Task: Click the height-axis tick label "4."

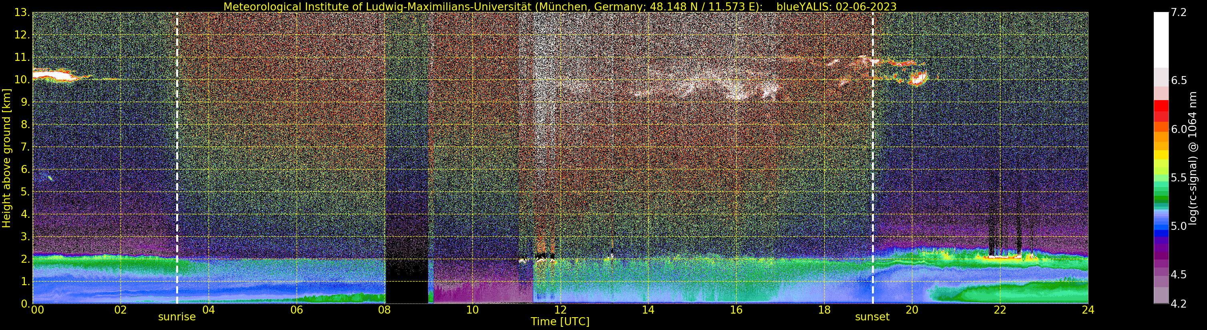Action: (x=25, y=214)
